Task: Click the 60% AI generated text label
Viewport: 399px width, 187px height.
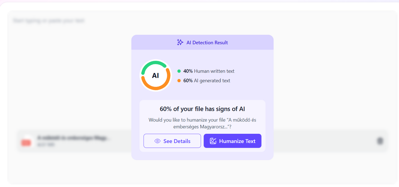Action: [x=207, y=81]
